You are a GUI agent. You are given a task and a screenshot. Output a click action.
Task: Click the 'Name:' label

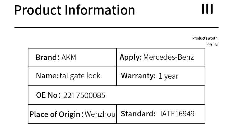pos(47,76)
